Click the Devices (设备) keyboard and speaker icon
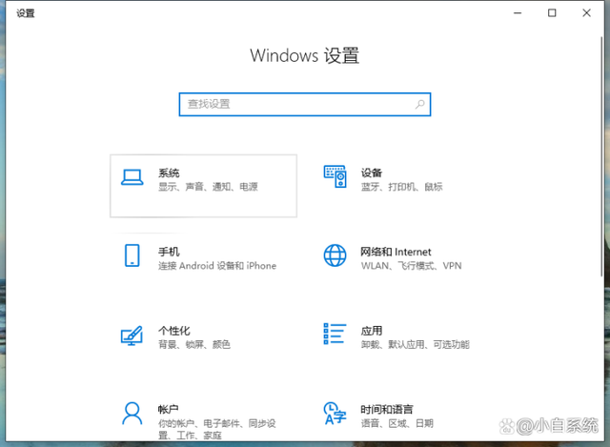610x447 pixels. point(335,177)
